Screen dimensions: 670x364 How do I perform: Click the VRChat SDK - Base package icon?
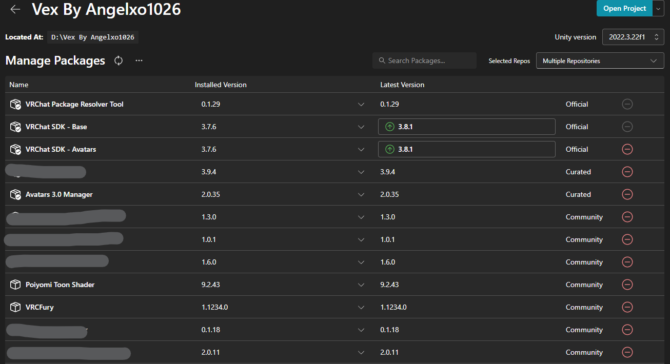click(15, 127)
